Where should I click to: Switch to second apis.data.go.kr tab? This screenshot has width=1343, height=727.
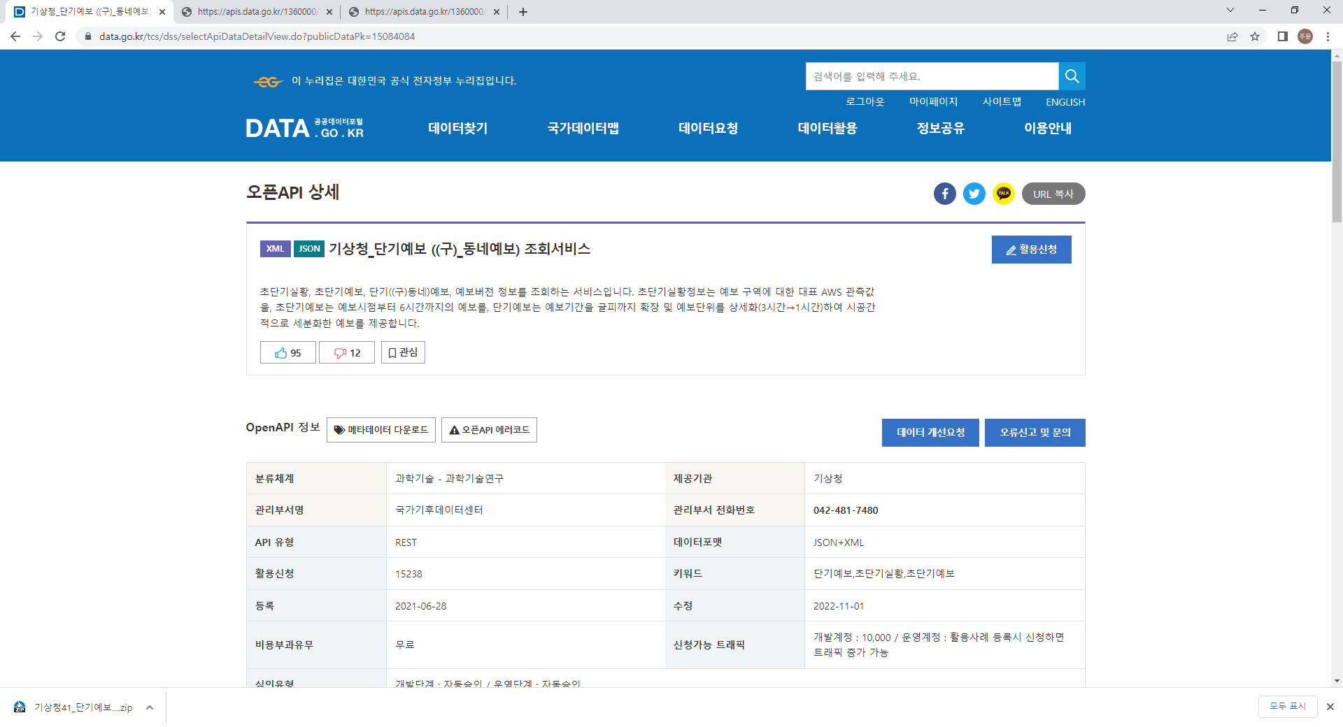click(x=256, y=12)
